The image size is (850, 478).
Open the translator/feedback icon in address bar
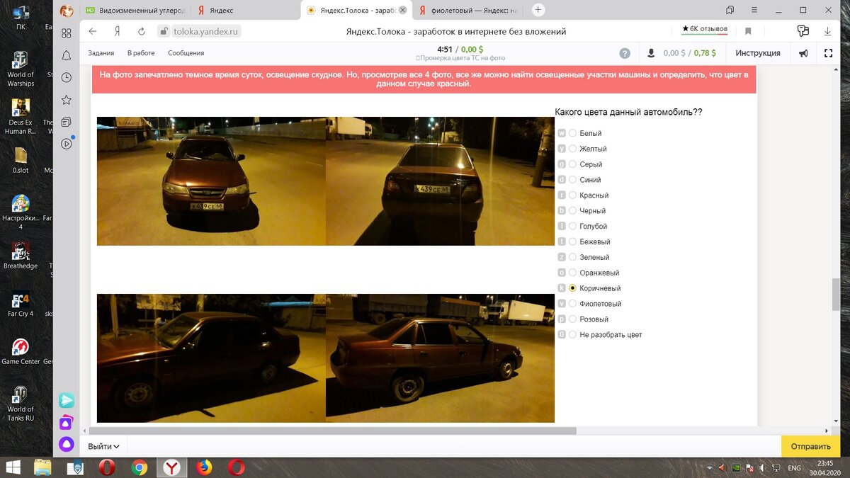point(803,31)
